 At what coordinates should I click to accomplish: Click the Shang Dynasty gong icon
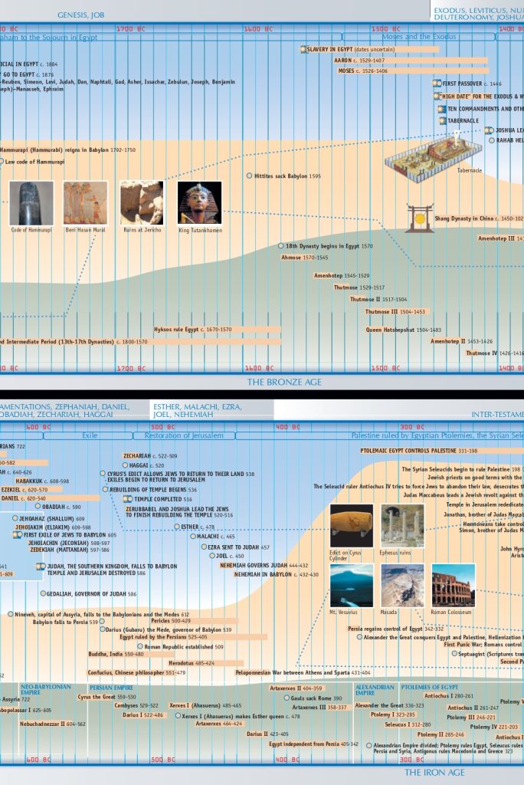[419, 218]
